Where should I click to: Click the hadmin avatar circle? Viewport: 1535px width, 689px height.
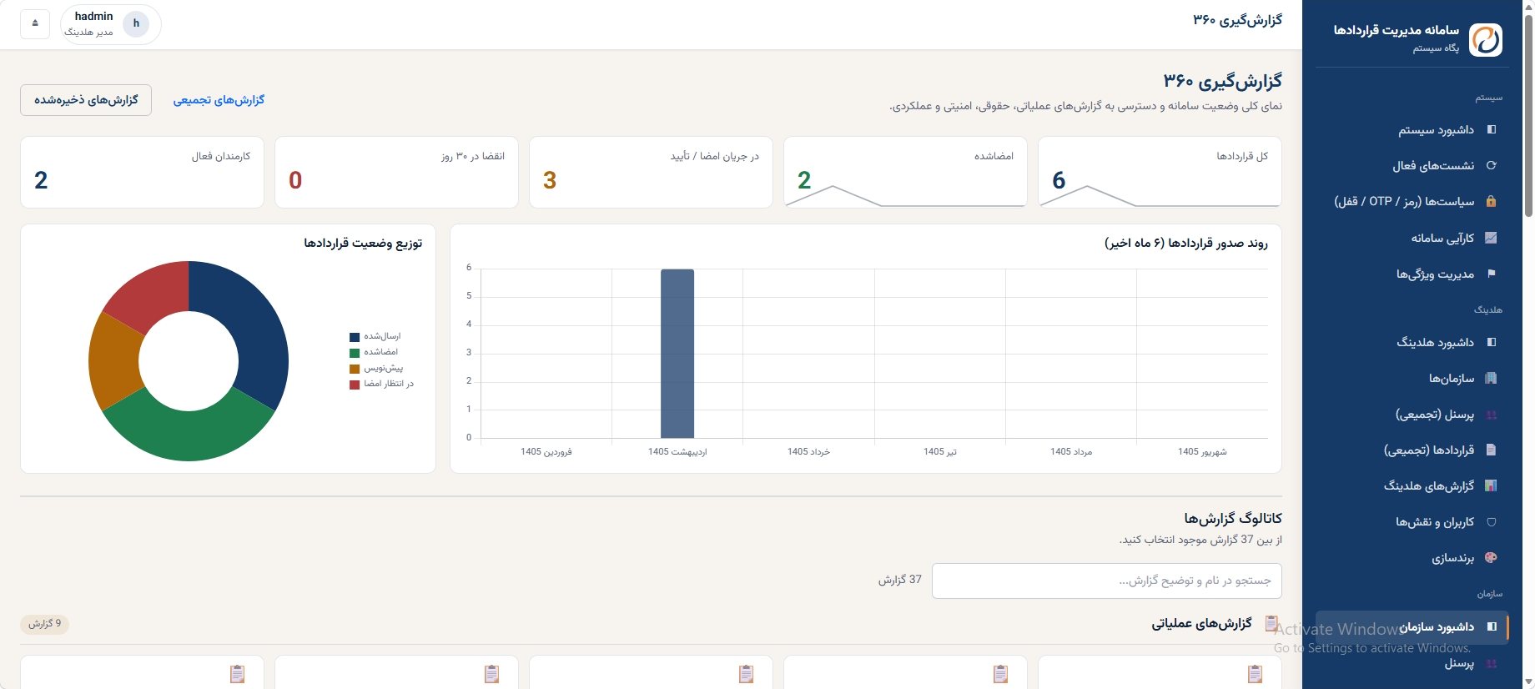136,23
